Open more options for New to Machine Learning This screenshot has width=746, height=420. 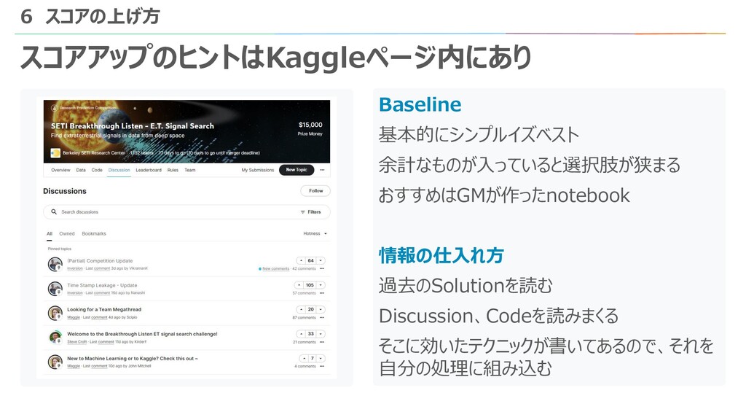(x=322, y=367)
